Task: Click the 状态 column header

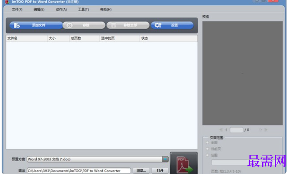Action: (169, 38)
